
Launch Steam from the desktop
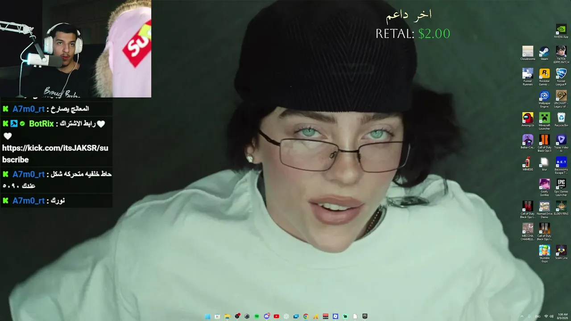click(x=544, y=53)
